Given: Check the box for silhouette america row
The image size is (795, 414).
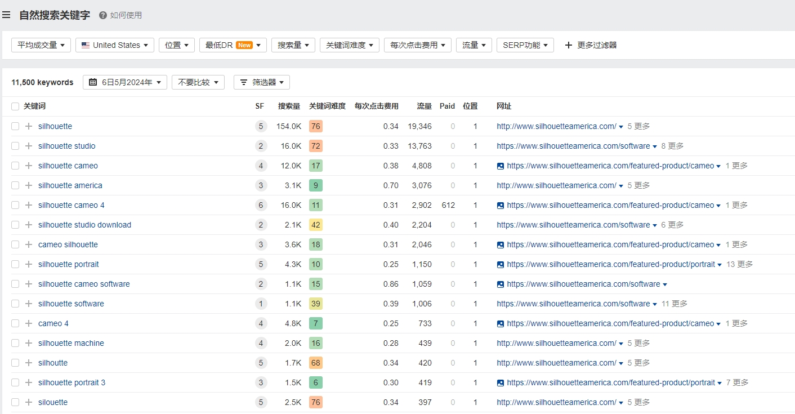Looking at the screenshot, I should (x=15, y=185).
